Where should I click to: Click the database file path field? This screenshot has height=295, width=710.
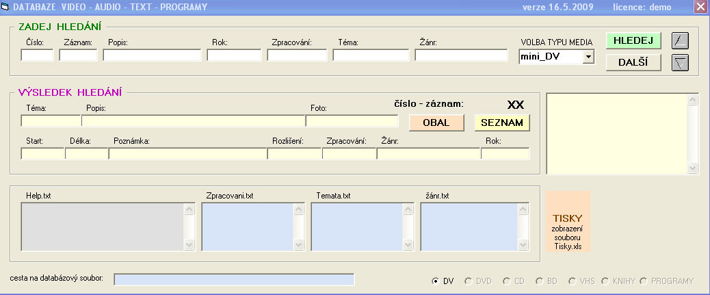coord(234,279)
